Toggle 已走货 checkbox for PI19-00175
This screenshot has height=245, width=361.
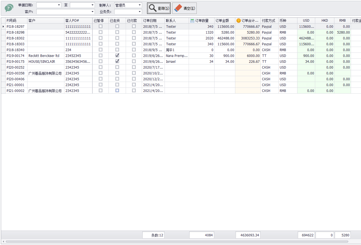click(117, 61)
